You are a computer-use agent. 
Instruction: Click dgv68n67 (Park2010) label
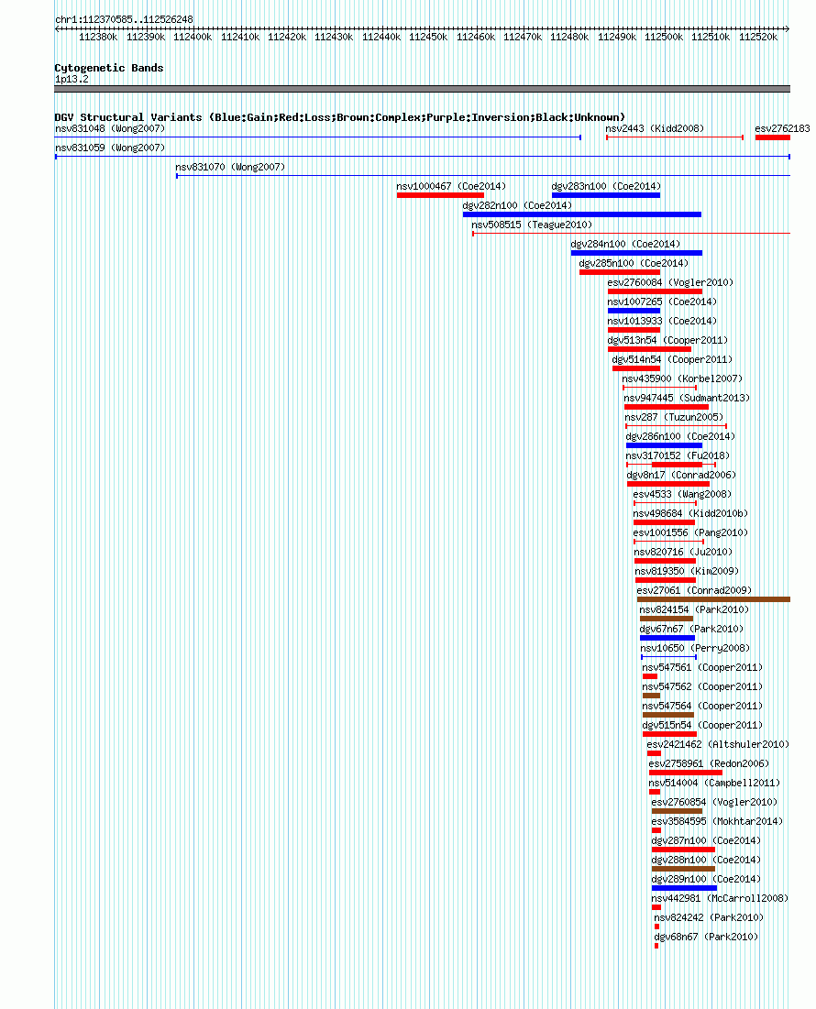pyautogui.click(x=706, y=937)
